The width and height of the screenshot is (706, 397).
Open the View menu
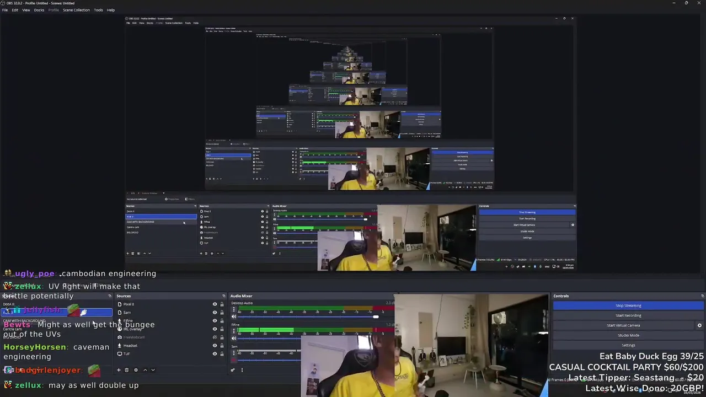(x=26, y=10)
